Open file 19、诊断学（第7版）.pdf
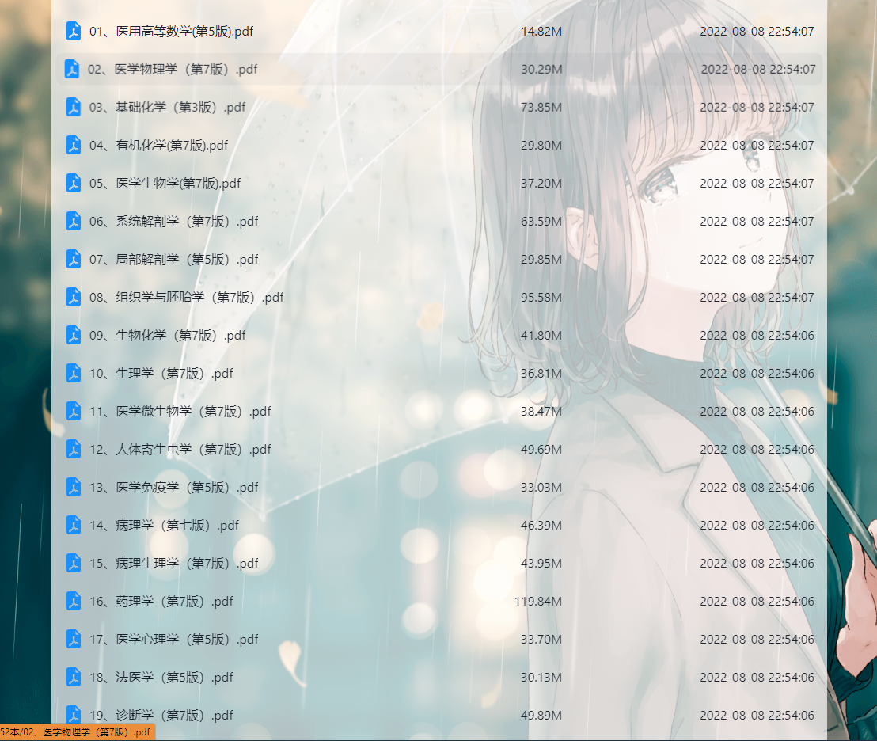 [161, 716]
